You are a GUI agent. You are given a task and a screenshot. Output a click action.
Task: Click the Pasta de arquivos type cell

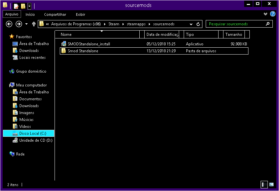click(x=201, y=51)
